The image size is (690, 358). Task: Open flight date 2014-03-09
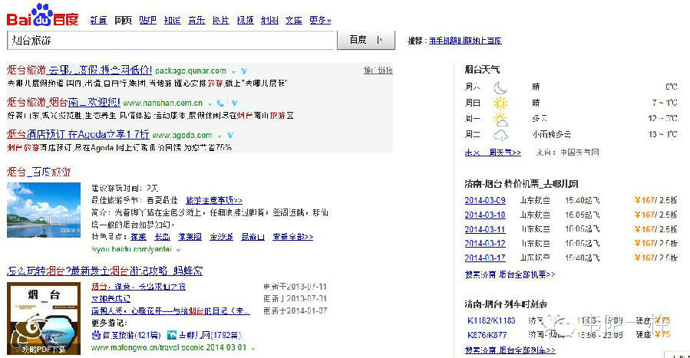point(485,200)
